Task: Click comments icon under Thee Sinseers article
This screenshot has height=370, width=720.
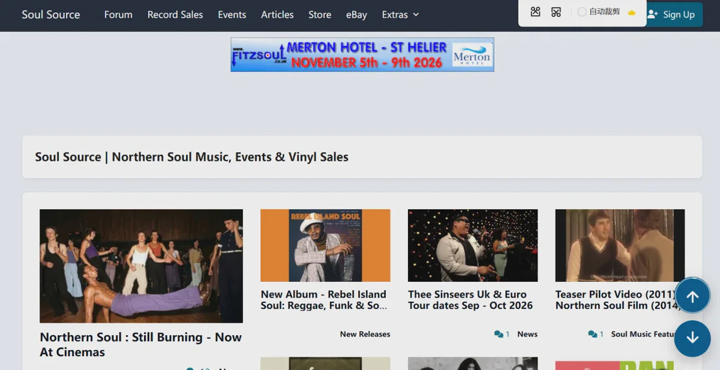Action: point(499,334)
